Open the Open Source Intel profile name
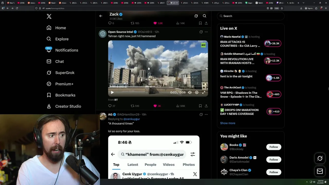The image size is (329, 185). click(121, 32)
